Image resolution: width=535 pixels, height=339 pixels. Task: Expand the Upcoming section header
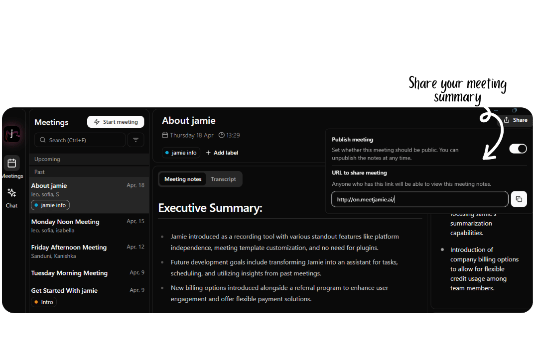tap(89, 159)
